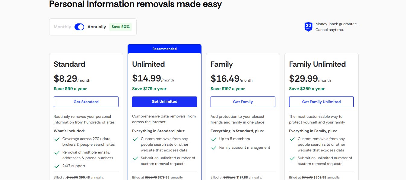Toggle the Monthly/Annually billing switch
Viewport: 406px width, 180px height.
79,27
